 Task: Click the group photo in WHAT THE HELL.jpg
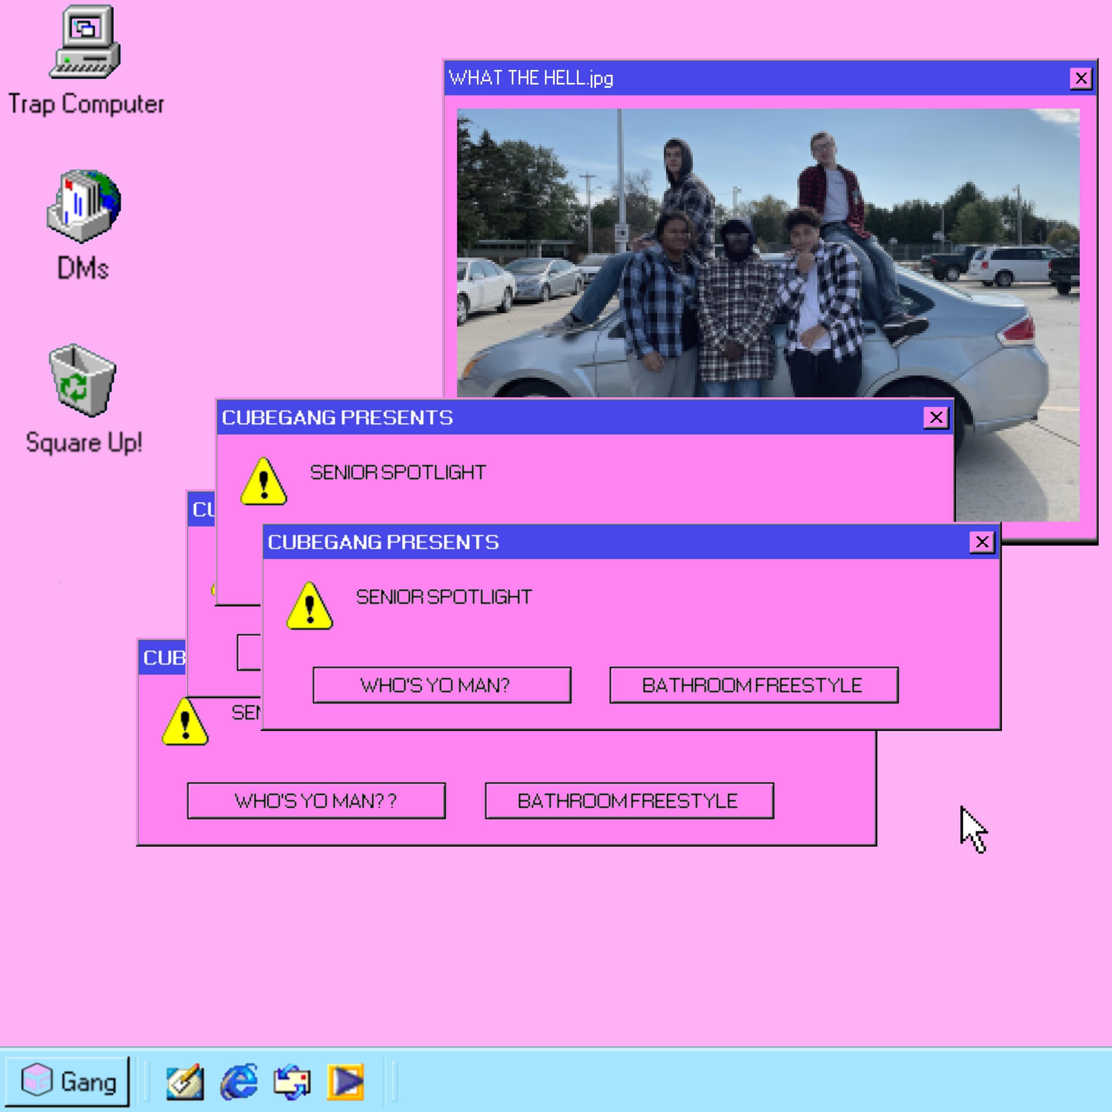(768, 253)
